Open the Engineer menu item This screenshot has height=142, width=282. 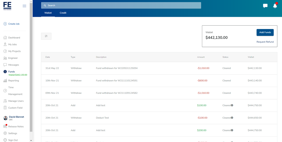[13, 58]
